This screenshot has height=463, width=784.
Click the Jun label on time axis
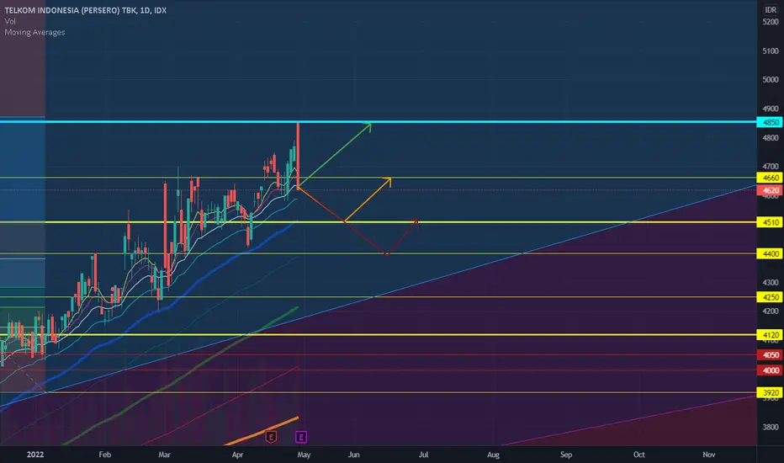tap(353, 455)
